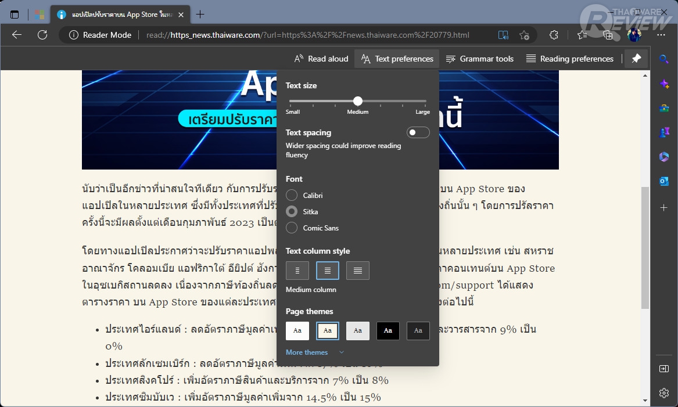Select the Comic Sans font option
Viewport: 678px width, 407px height.
pos(292,228)
